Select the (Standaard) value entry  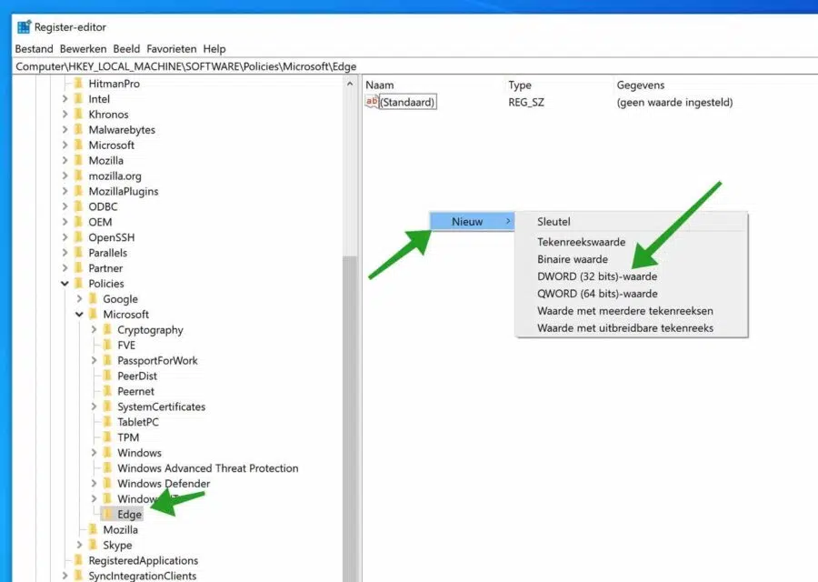(407, 102)
